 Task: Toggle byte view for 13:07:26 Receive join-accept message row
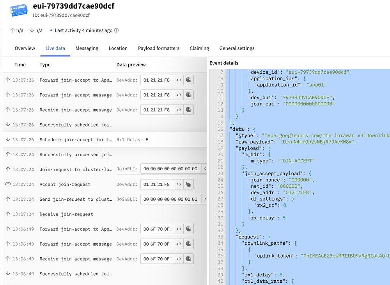[x=179, y=110]
